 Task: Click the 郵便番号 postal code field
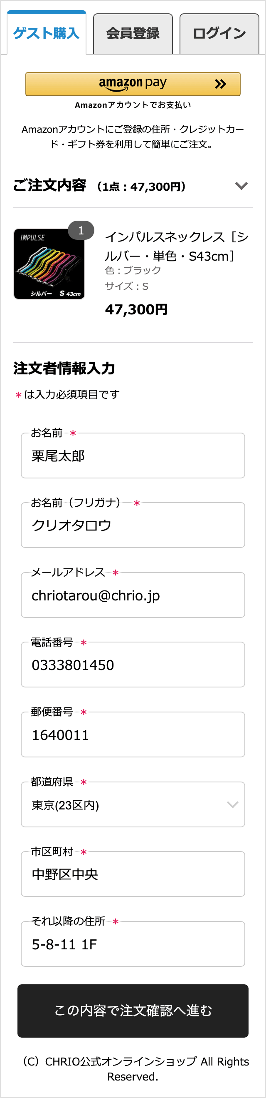(133, 734)
